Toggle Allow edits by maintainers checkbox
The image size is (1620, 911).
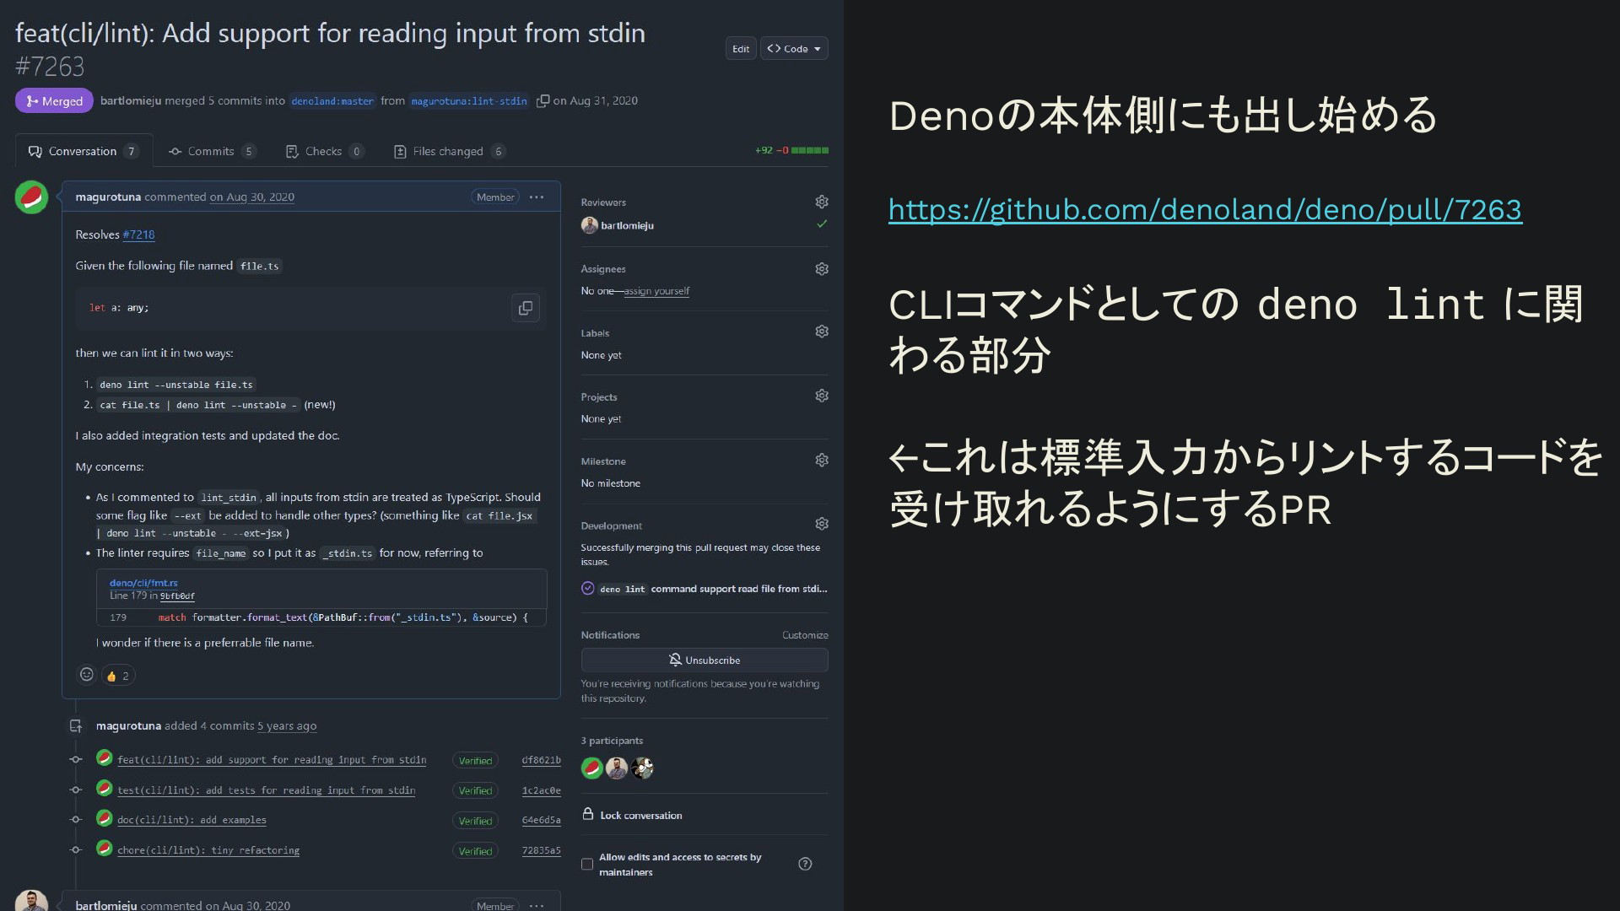[x=587, y=865]
